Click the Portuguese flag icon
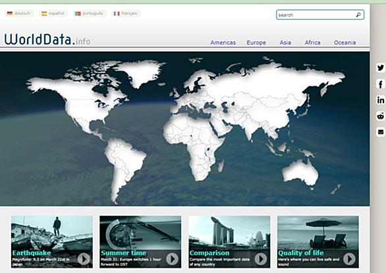 [x=78, y=13]
